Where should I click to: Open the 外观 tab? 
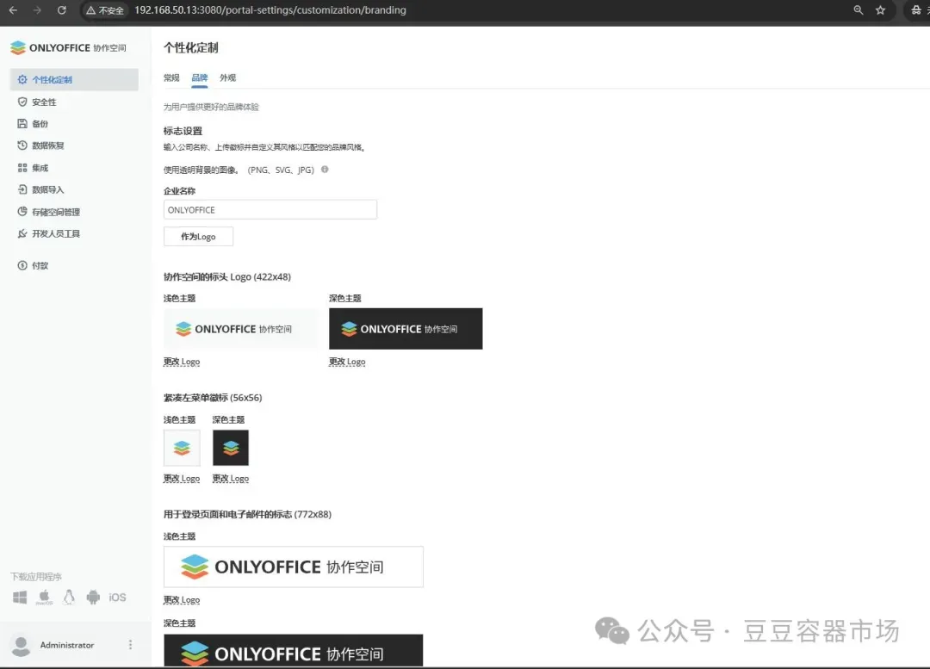point(227,77)
